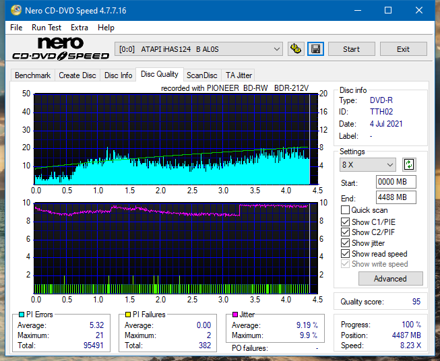
Task: Click the drive options tool icon
Action: click(x=296, y=49)
